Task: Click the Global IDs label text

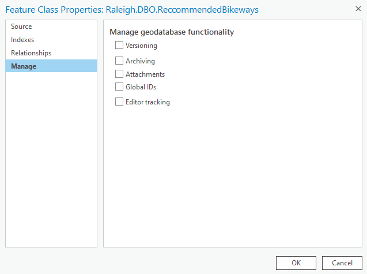Action: [141, 87]
